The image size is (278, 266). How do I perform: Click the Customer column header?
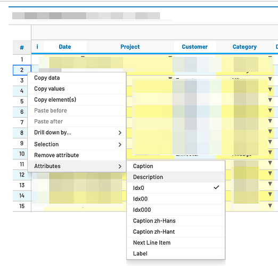click(x=195, y=47)
